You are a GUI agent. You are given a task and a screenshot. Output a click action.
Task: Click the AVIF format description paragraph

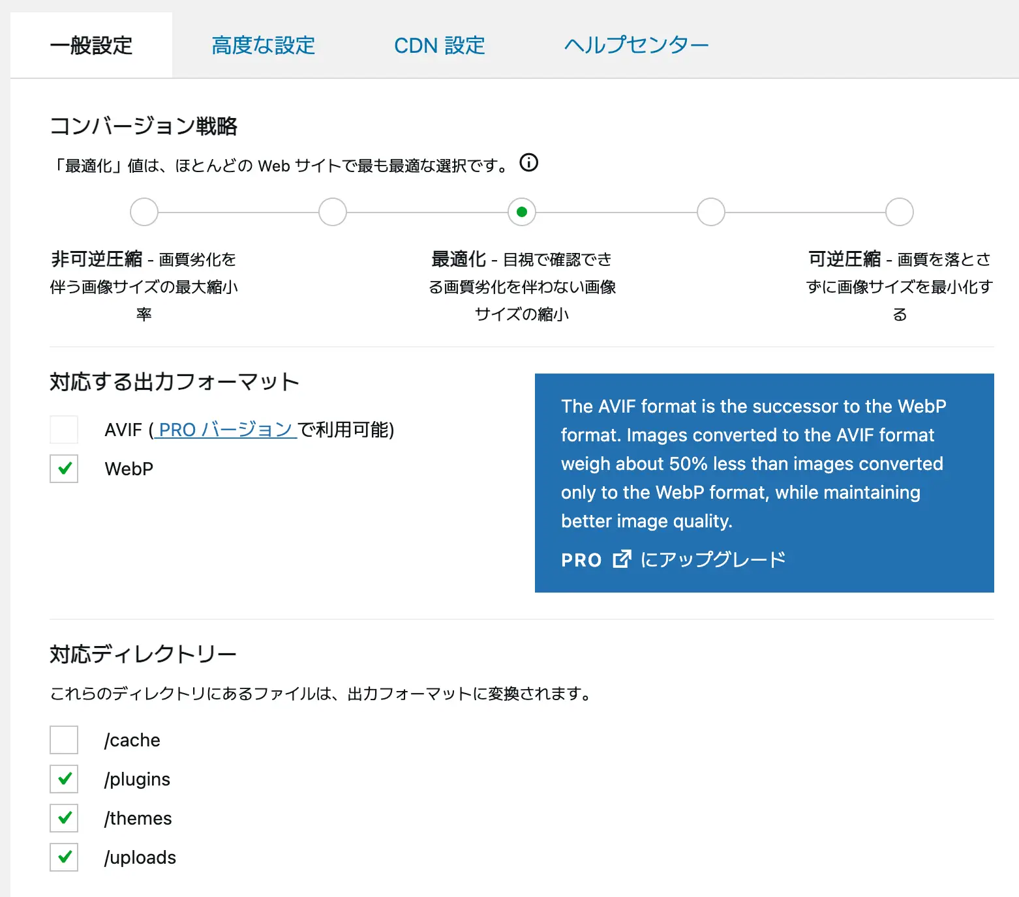[x=753, y=463]
